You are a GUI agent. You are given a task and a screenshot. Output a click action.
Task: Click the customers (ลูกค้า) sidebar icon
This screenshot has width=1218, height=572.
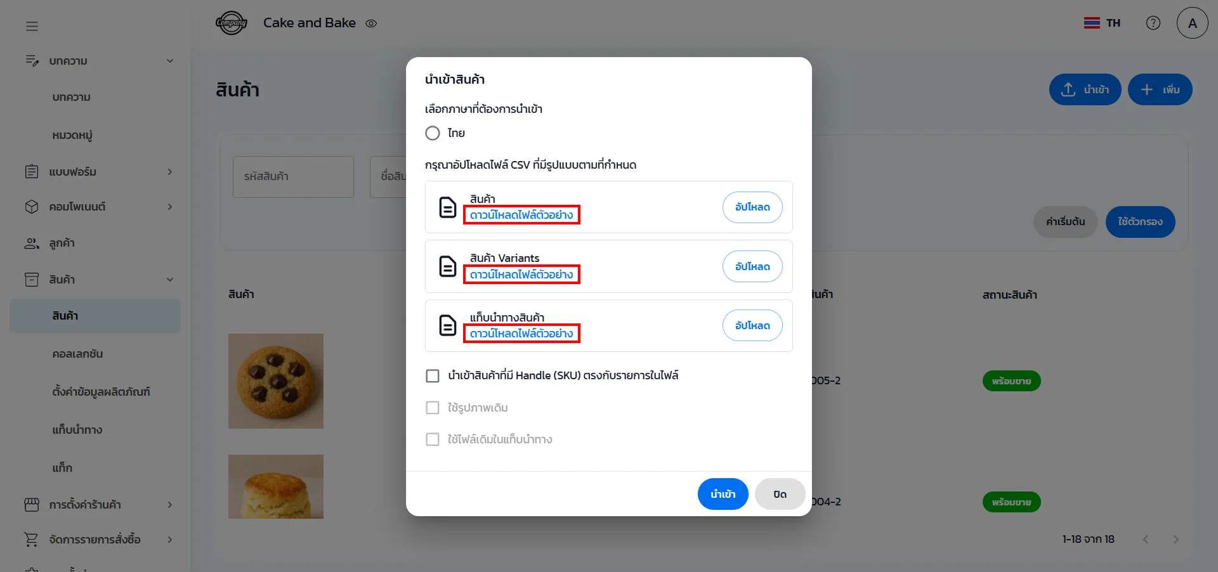(x=31, y=244)
